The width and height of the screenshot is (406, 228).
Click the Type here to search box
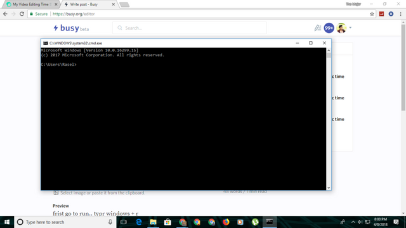(65, 222)
